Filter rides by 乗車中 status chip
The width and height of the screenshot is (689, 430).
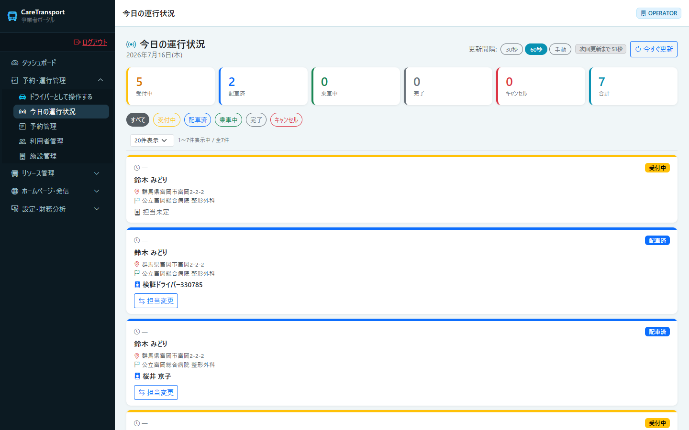(x=228, y=120)
